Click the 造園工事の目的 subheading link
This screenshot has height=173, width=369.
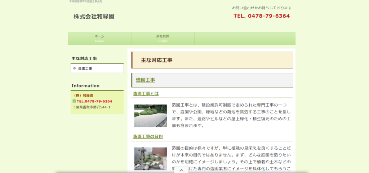[x=148, y=136]
